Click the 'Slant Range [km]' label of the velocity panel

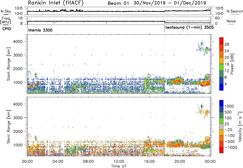[x=9, y=127]
